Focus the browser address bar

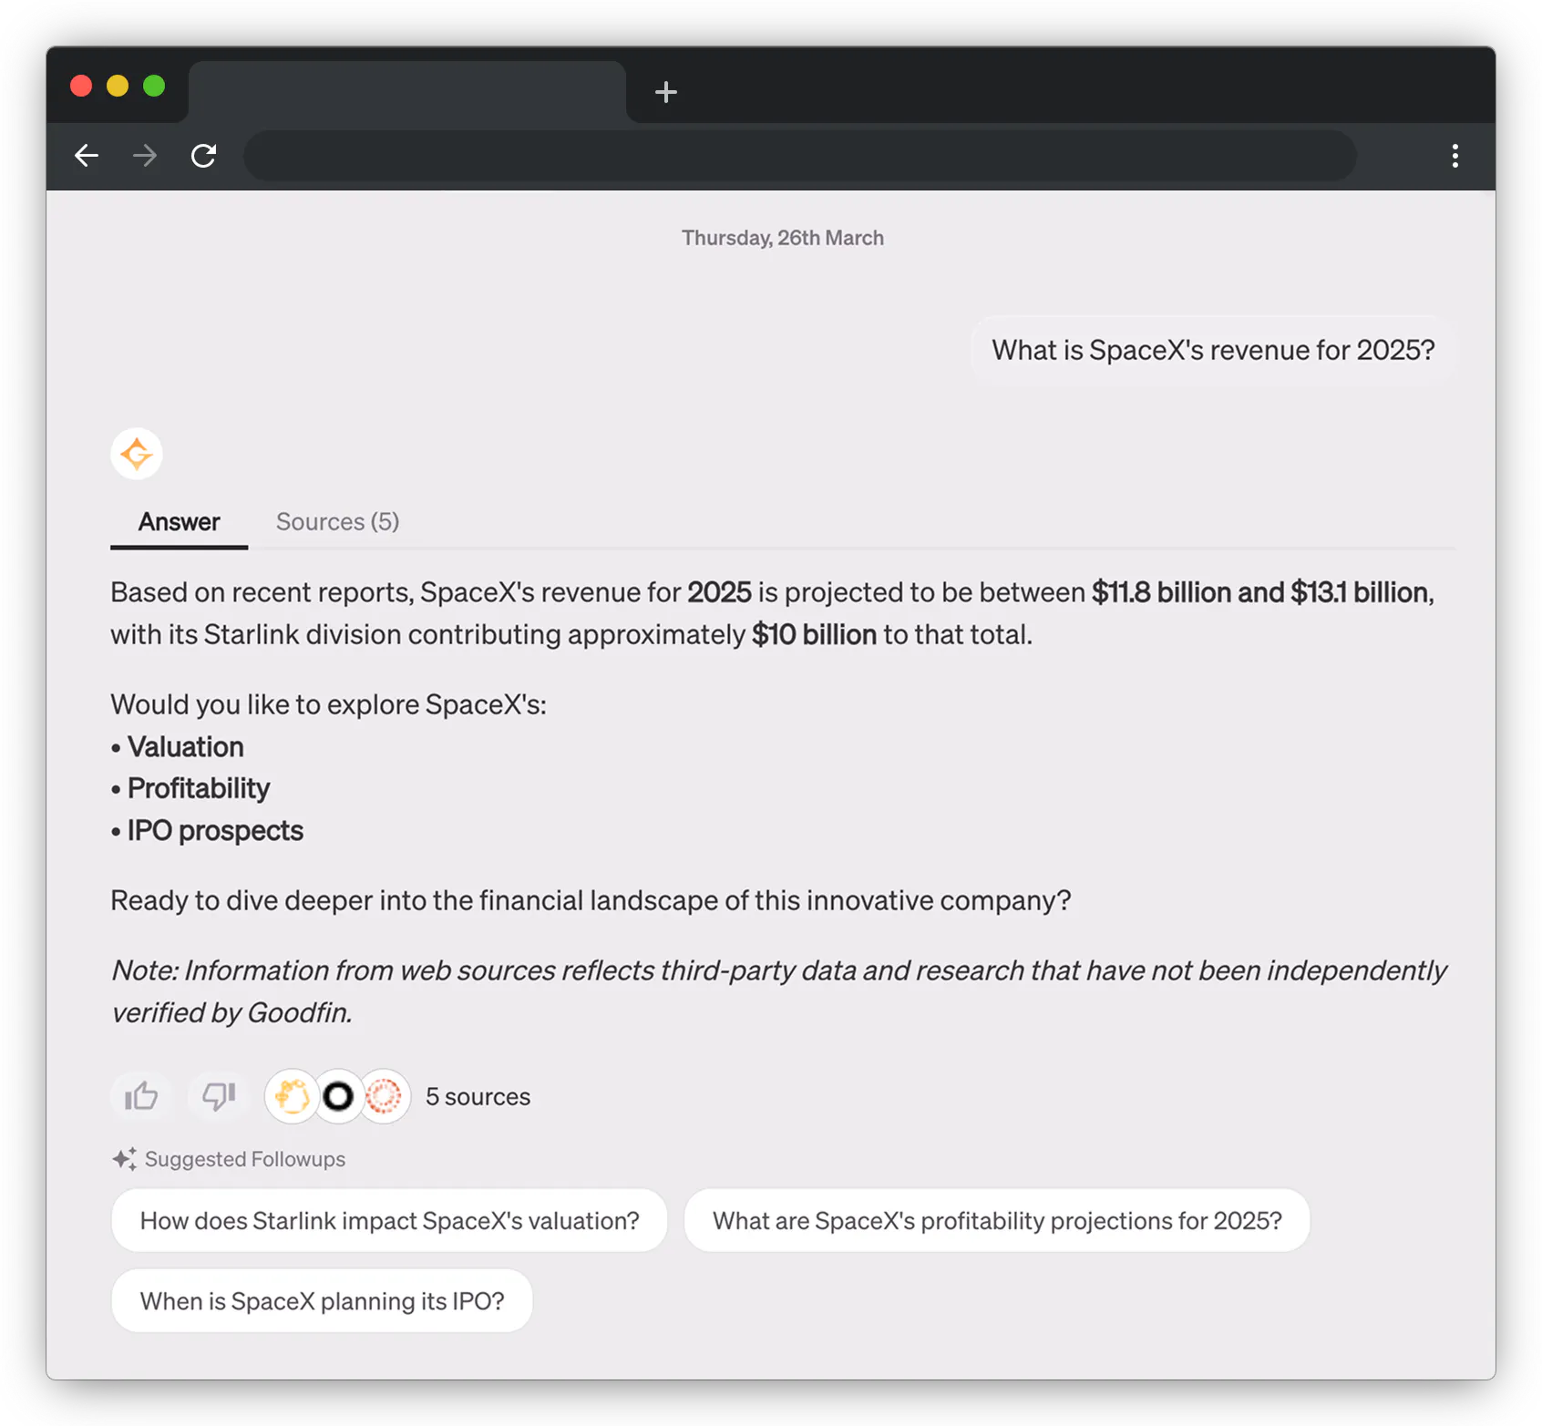click(x=799, y=156)
